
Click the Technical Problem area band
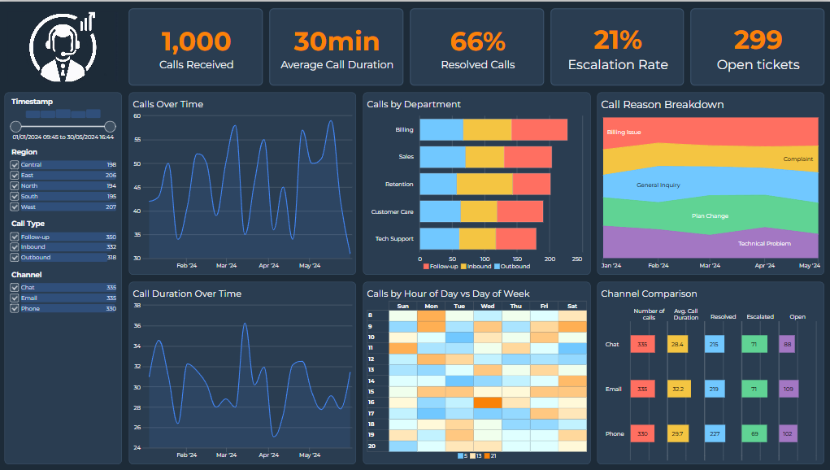point(710,244)
